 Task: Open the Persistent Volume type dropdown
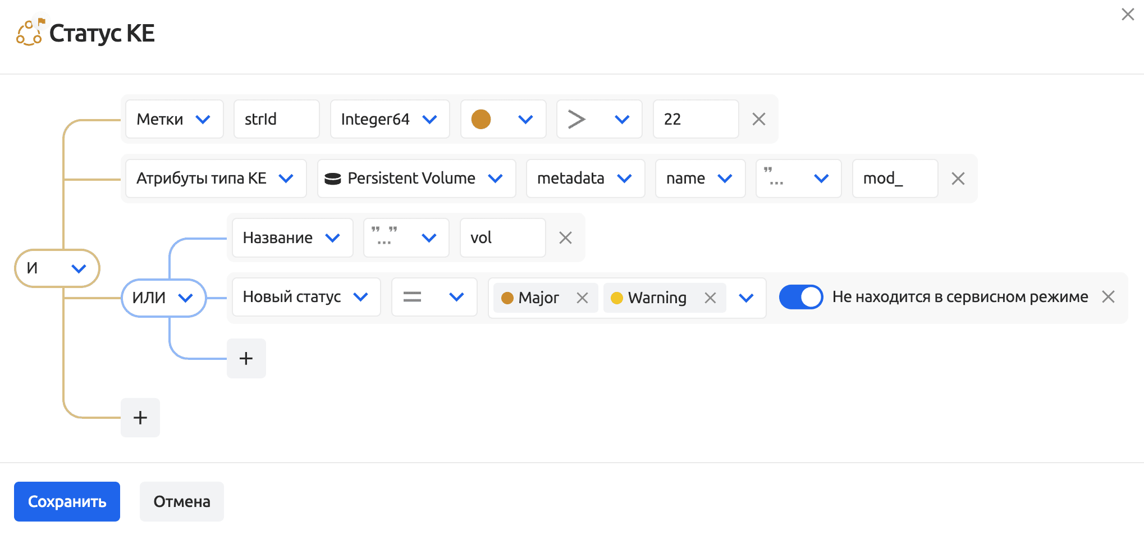pos(416,179)
